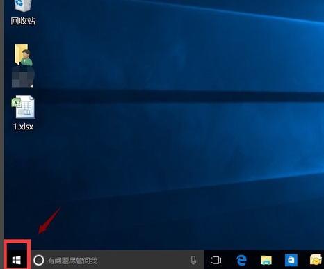Open the Mail app taskbar icon
324x269 pixels.
tap(316, 260)
